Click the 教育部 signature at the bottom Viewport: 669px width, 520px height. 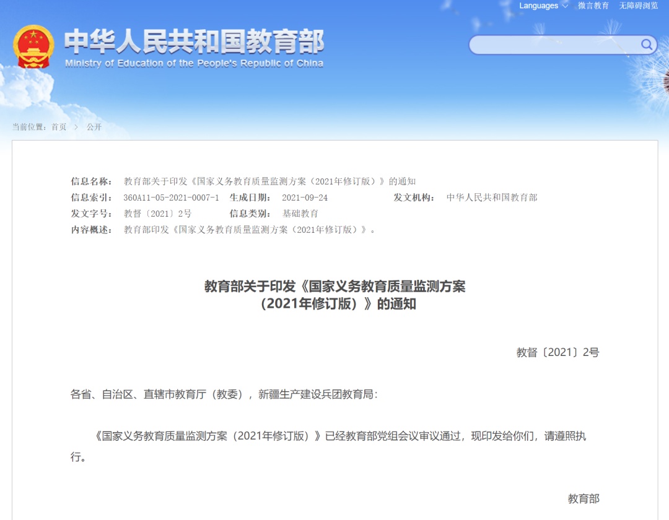(584, 498)
